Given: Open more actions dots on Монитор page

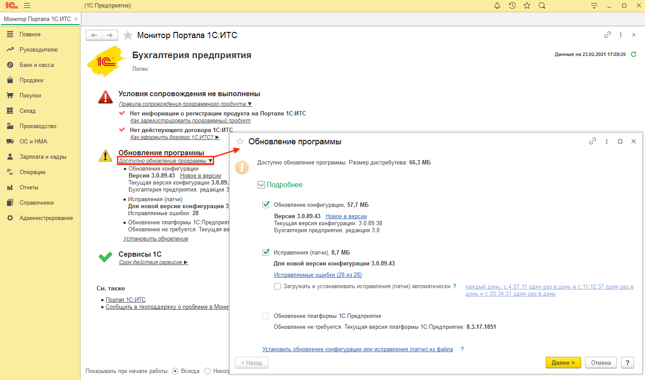Looking at the screenshot, I should point(621,35).
